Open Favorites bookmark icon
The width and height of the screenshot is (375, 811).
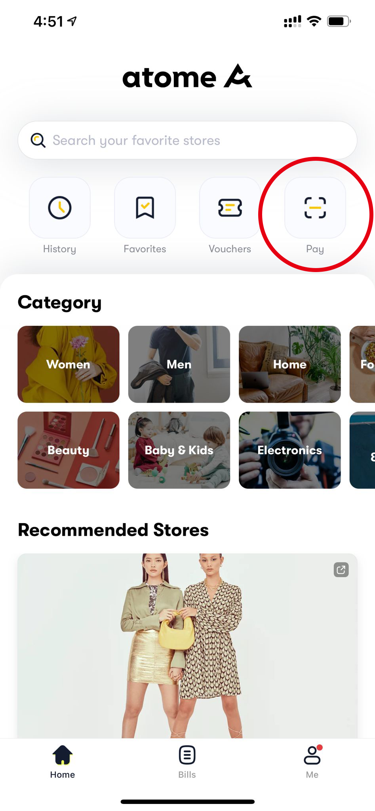pos(145,208)
